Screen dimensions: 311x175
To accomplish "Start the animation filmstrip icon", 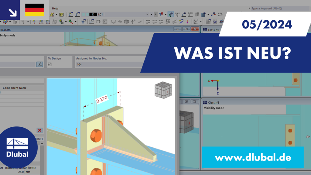I will click(x=105, y=22).
